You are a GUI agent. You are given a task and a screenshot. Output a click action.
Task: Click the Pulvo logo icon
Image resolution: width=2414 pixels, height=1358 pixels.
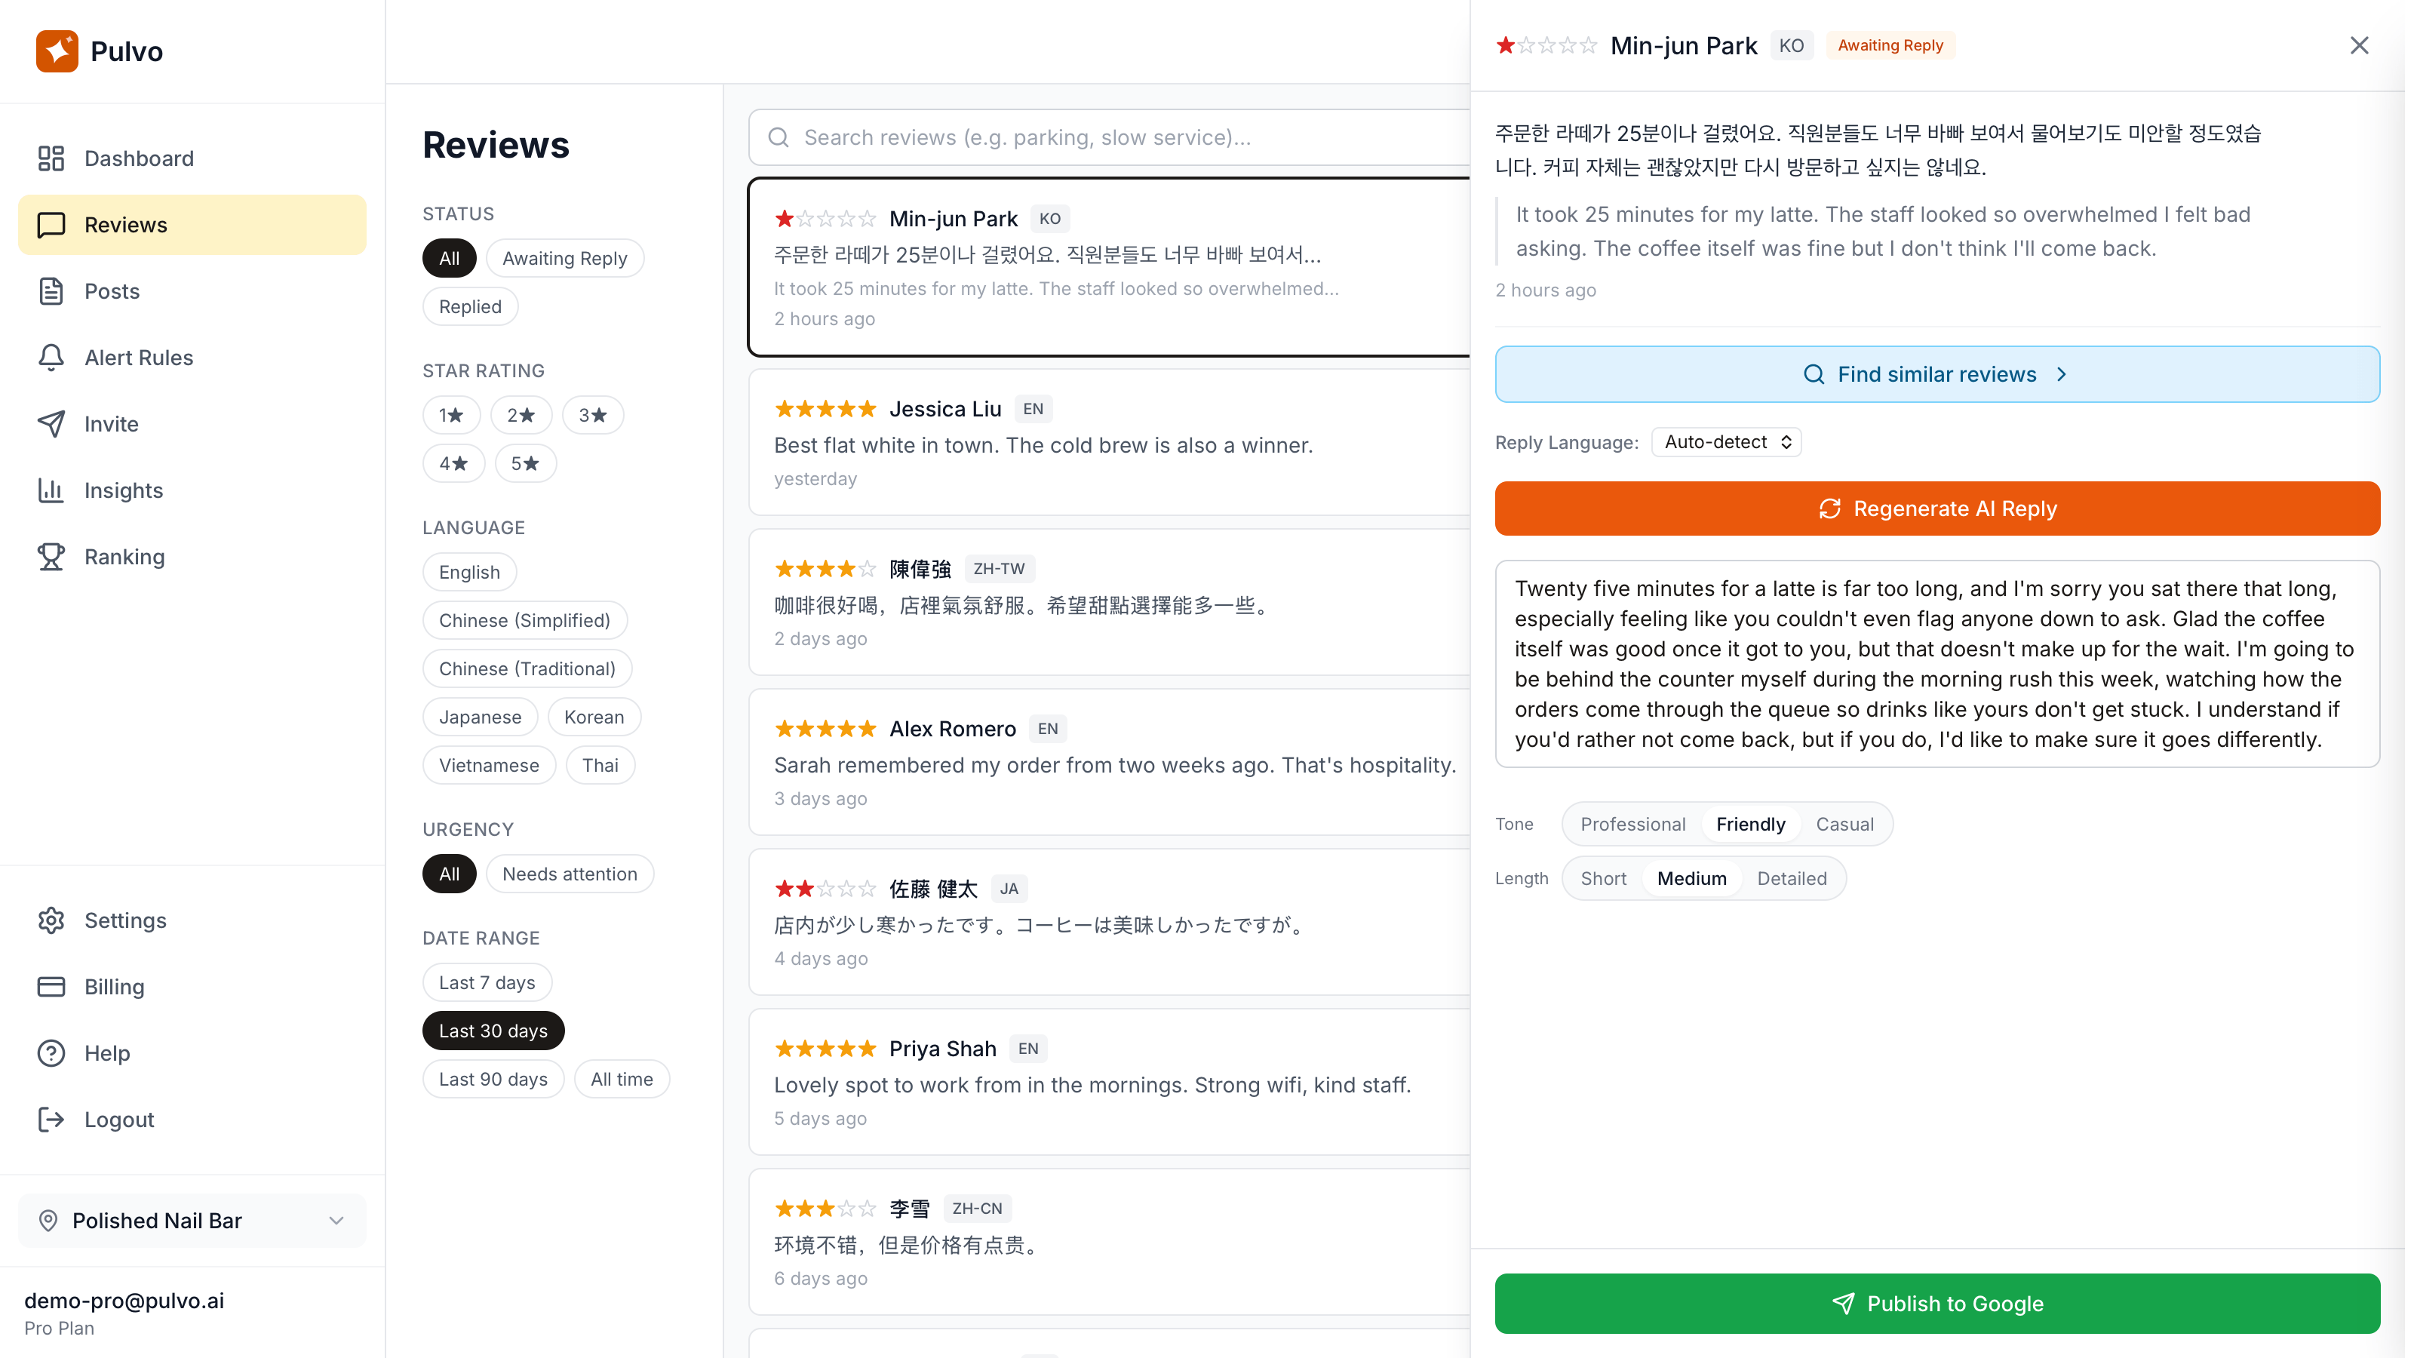click(x=57, y=51)
